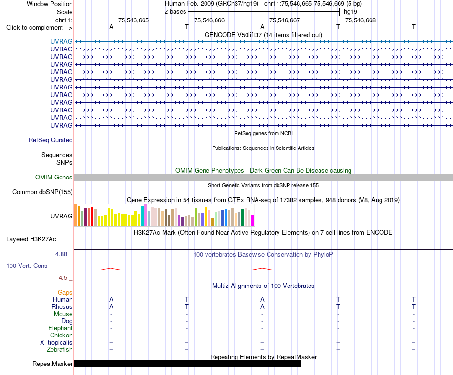Click the Layered H3K27Ac track label
This screenshot has width=453, height=375.
click(31, 239)
